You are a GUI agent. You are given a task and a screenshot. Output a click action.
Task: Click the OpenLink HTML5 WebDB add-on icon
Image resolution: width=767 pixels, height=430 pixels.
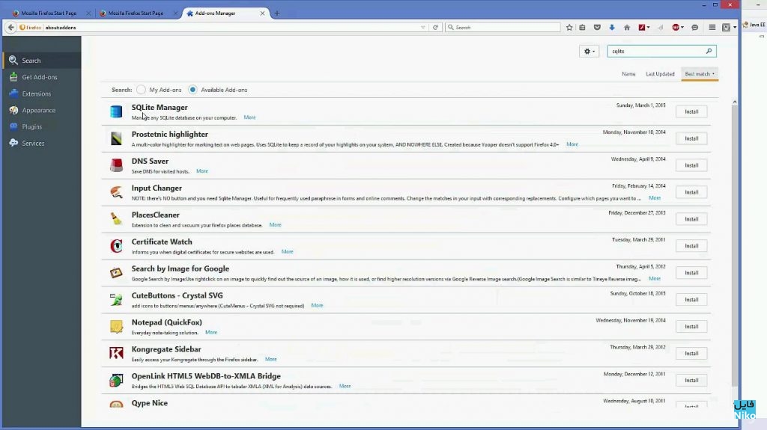coord(116,380)
